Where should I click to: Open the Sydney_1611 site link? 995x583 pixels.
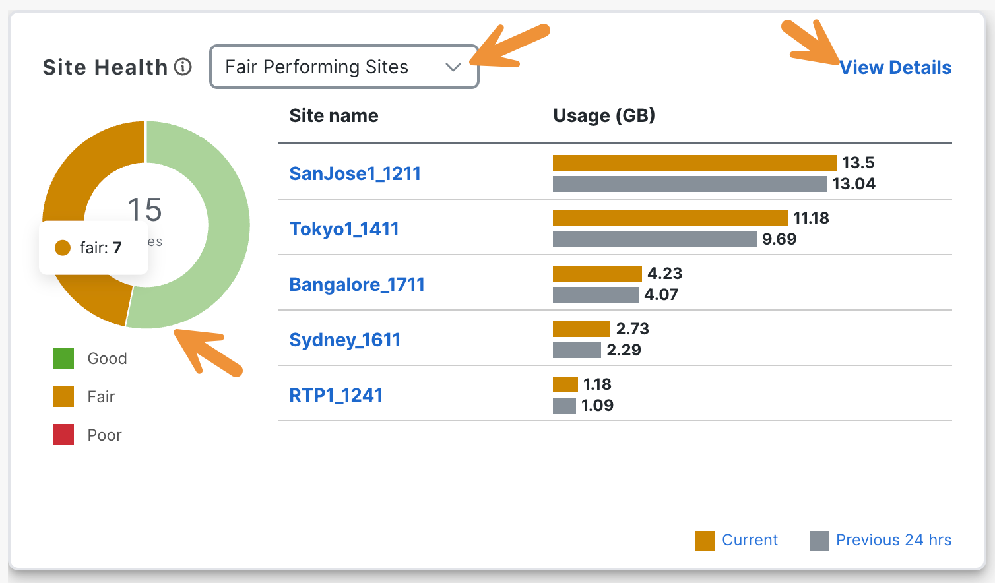345,340
